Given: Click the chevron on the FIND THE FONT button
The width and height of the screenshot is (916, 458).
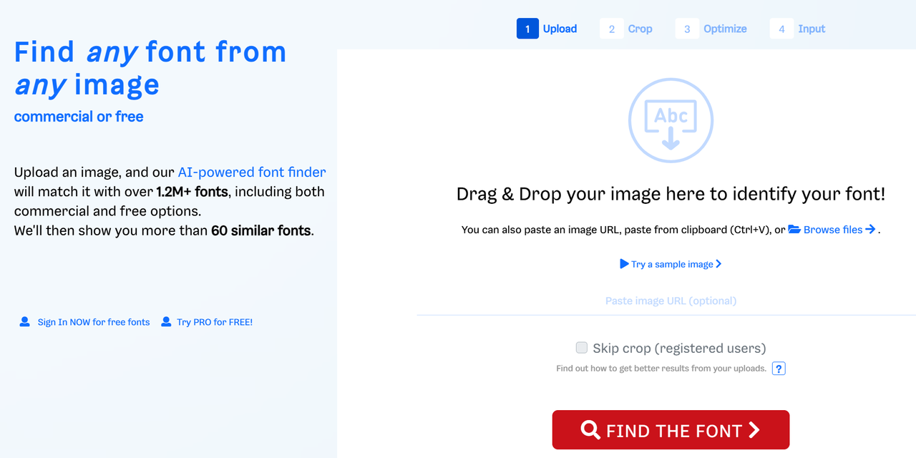Looking at the screenshot, I should (x=754, y=430).
